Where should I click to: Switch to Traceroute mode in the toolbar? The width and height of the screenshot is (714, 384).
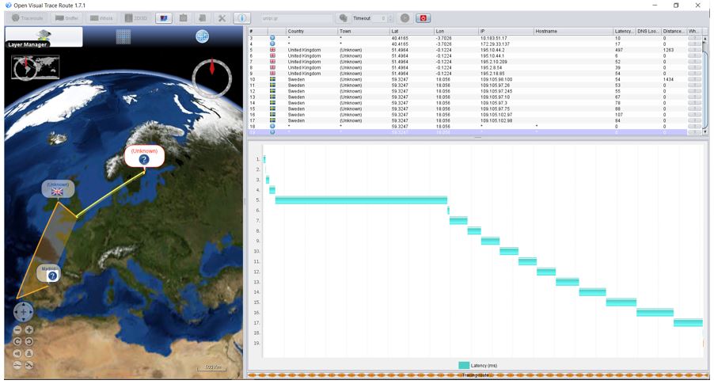tap(28, 18)
